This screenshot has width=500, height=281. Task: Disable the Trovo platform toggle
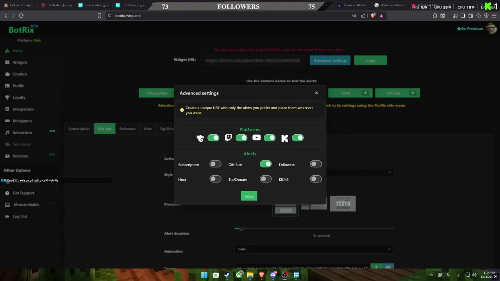tap(213, 138)
